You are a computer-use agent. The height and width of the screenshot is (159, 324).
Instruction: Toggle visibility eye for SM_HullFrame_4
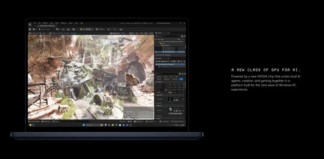pos(156,52)
